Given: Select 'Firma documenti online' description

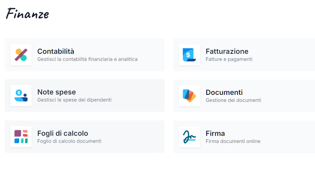Looking at the screenshot, I should pos(233,141).
